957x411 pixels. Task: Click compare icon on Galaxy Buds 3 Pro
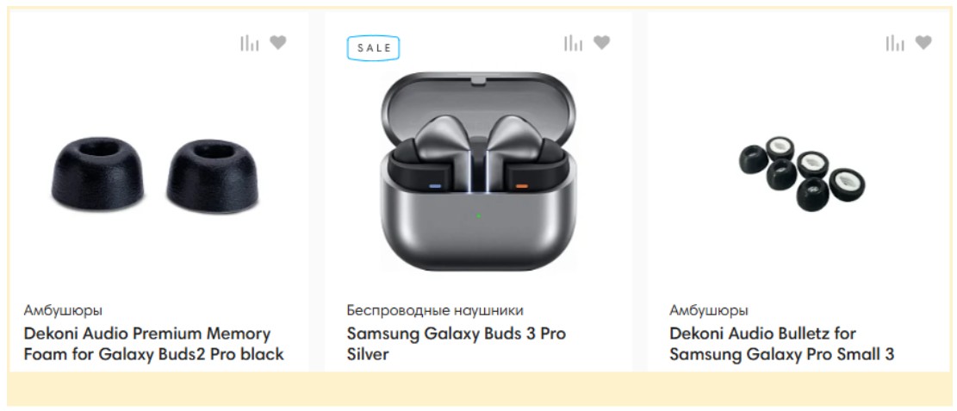[573, 43]
